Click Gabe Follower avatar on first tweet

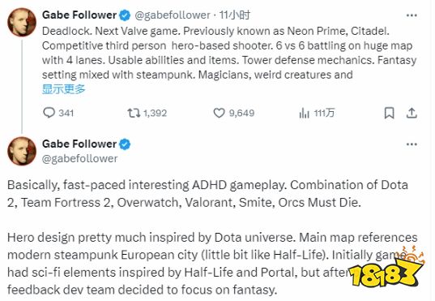(22, 22)
